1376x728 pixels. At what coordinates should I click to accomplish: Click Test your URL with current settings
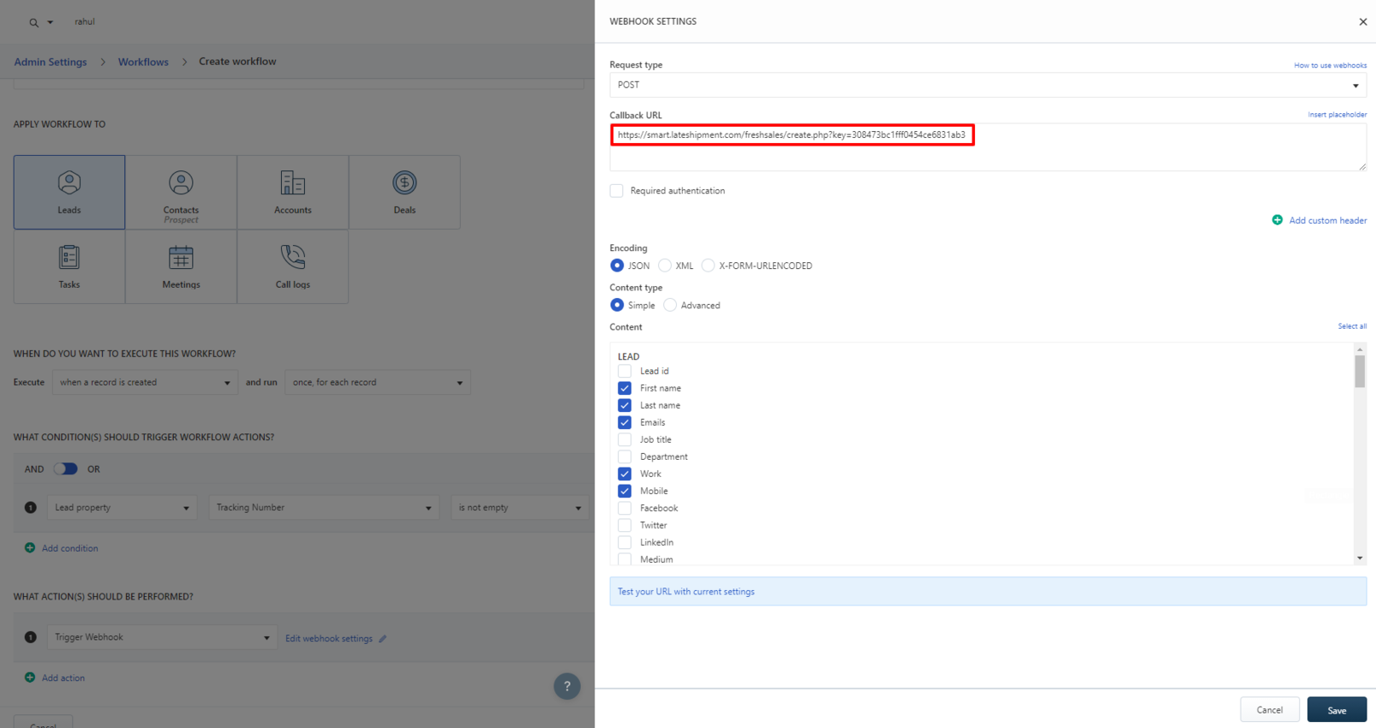click(x=686, y=592)
